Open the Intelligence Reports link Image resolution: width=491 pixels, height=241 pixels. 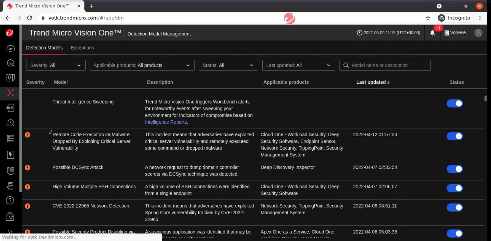click(x=166, y=122)
